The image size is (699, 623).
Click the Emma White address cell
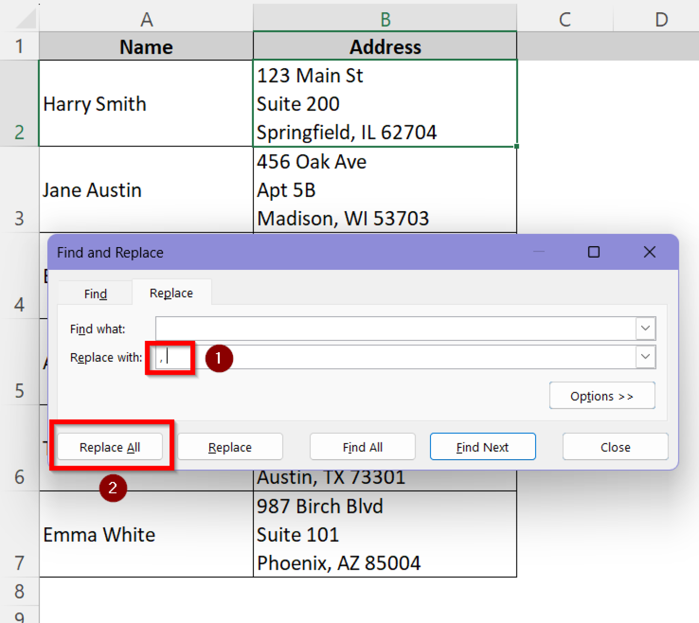(385, 534)
